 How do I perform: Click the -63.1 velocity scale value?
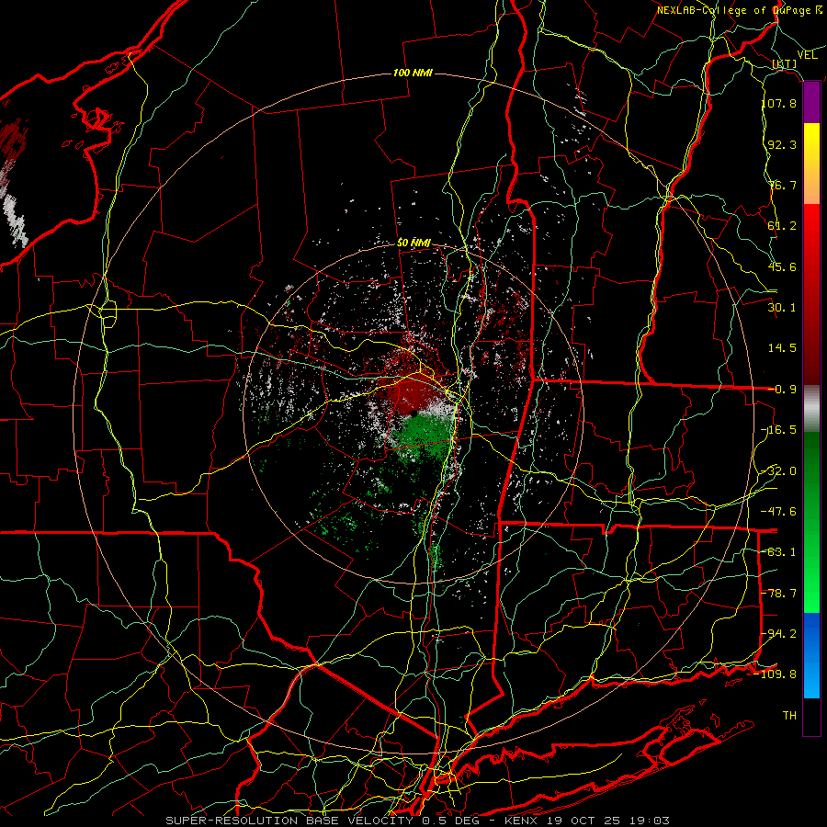(x=779, y=552)
